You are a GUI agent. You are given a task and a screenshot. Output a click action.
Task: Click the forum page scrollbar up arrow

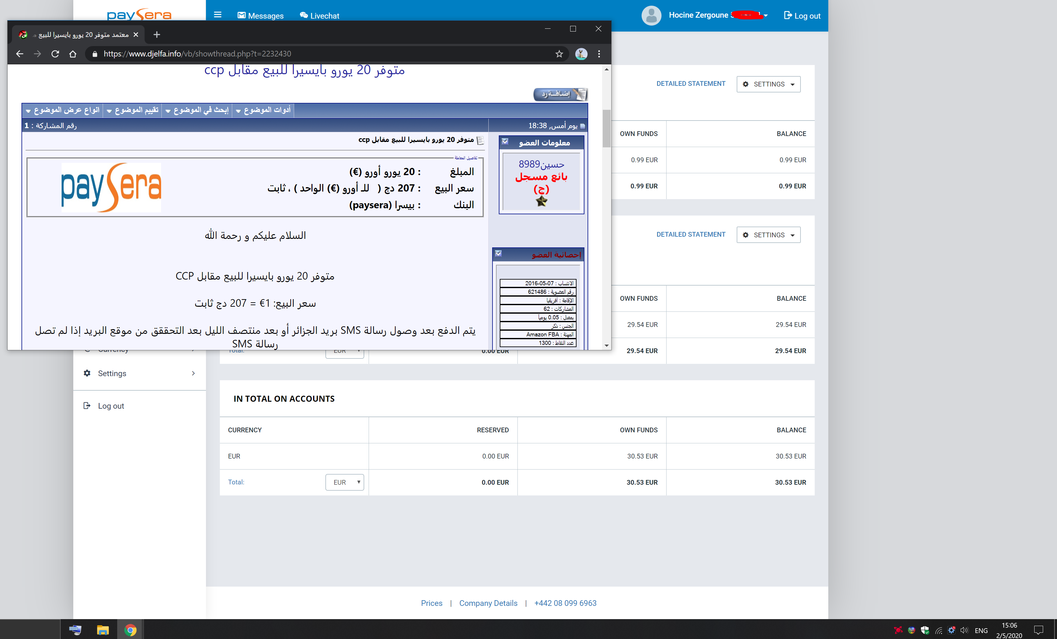point(607,69)
